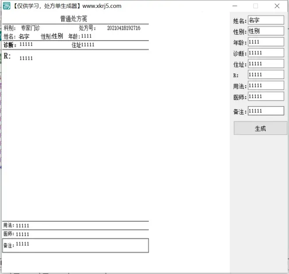Click the greyed-out maximize window button
Image resolution: width=289 pixels, height=274 pixels.
(x=256, y=6)
